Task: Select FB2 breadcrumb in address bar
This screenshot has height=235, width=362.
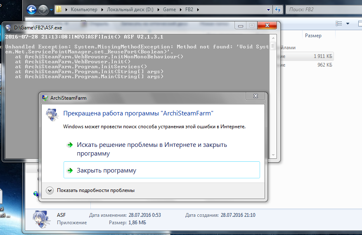Action: (189, 10)
